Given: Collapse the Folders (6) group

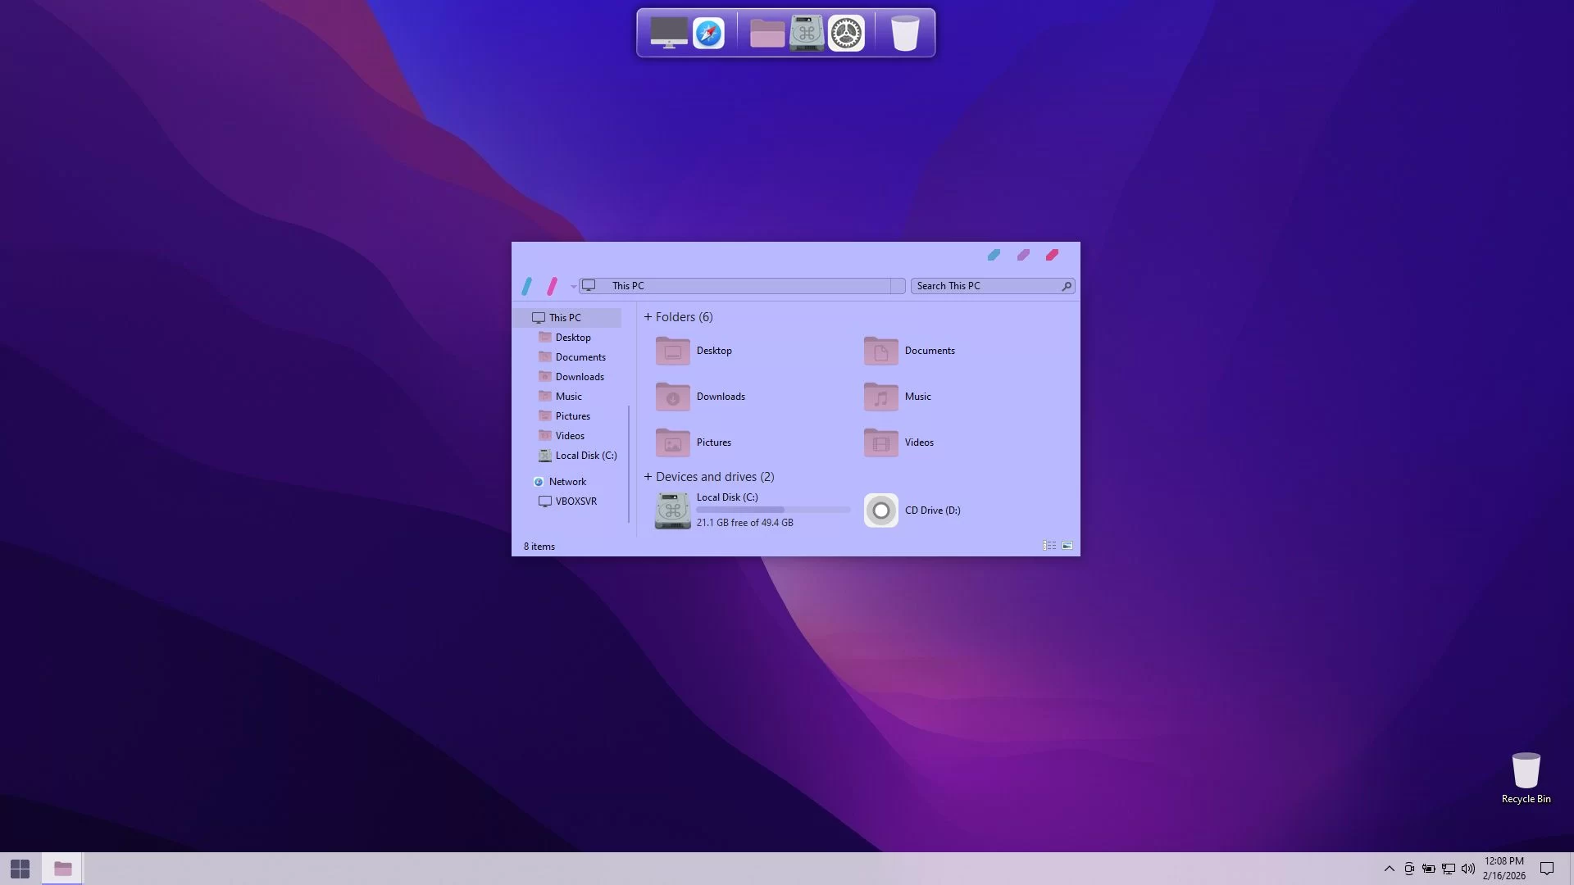Looking at the screenshot, I should coord(648,317).
